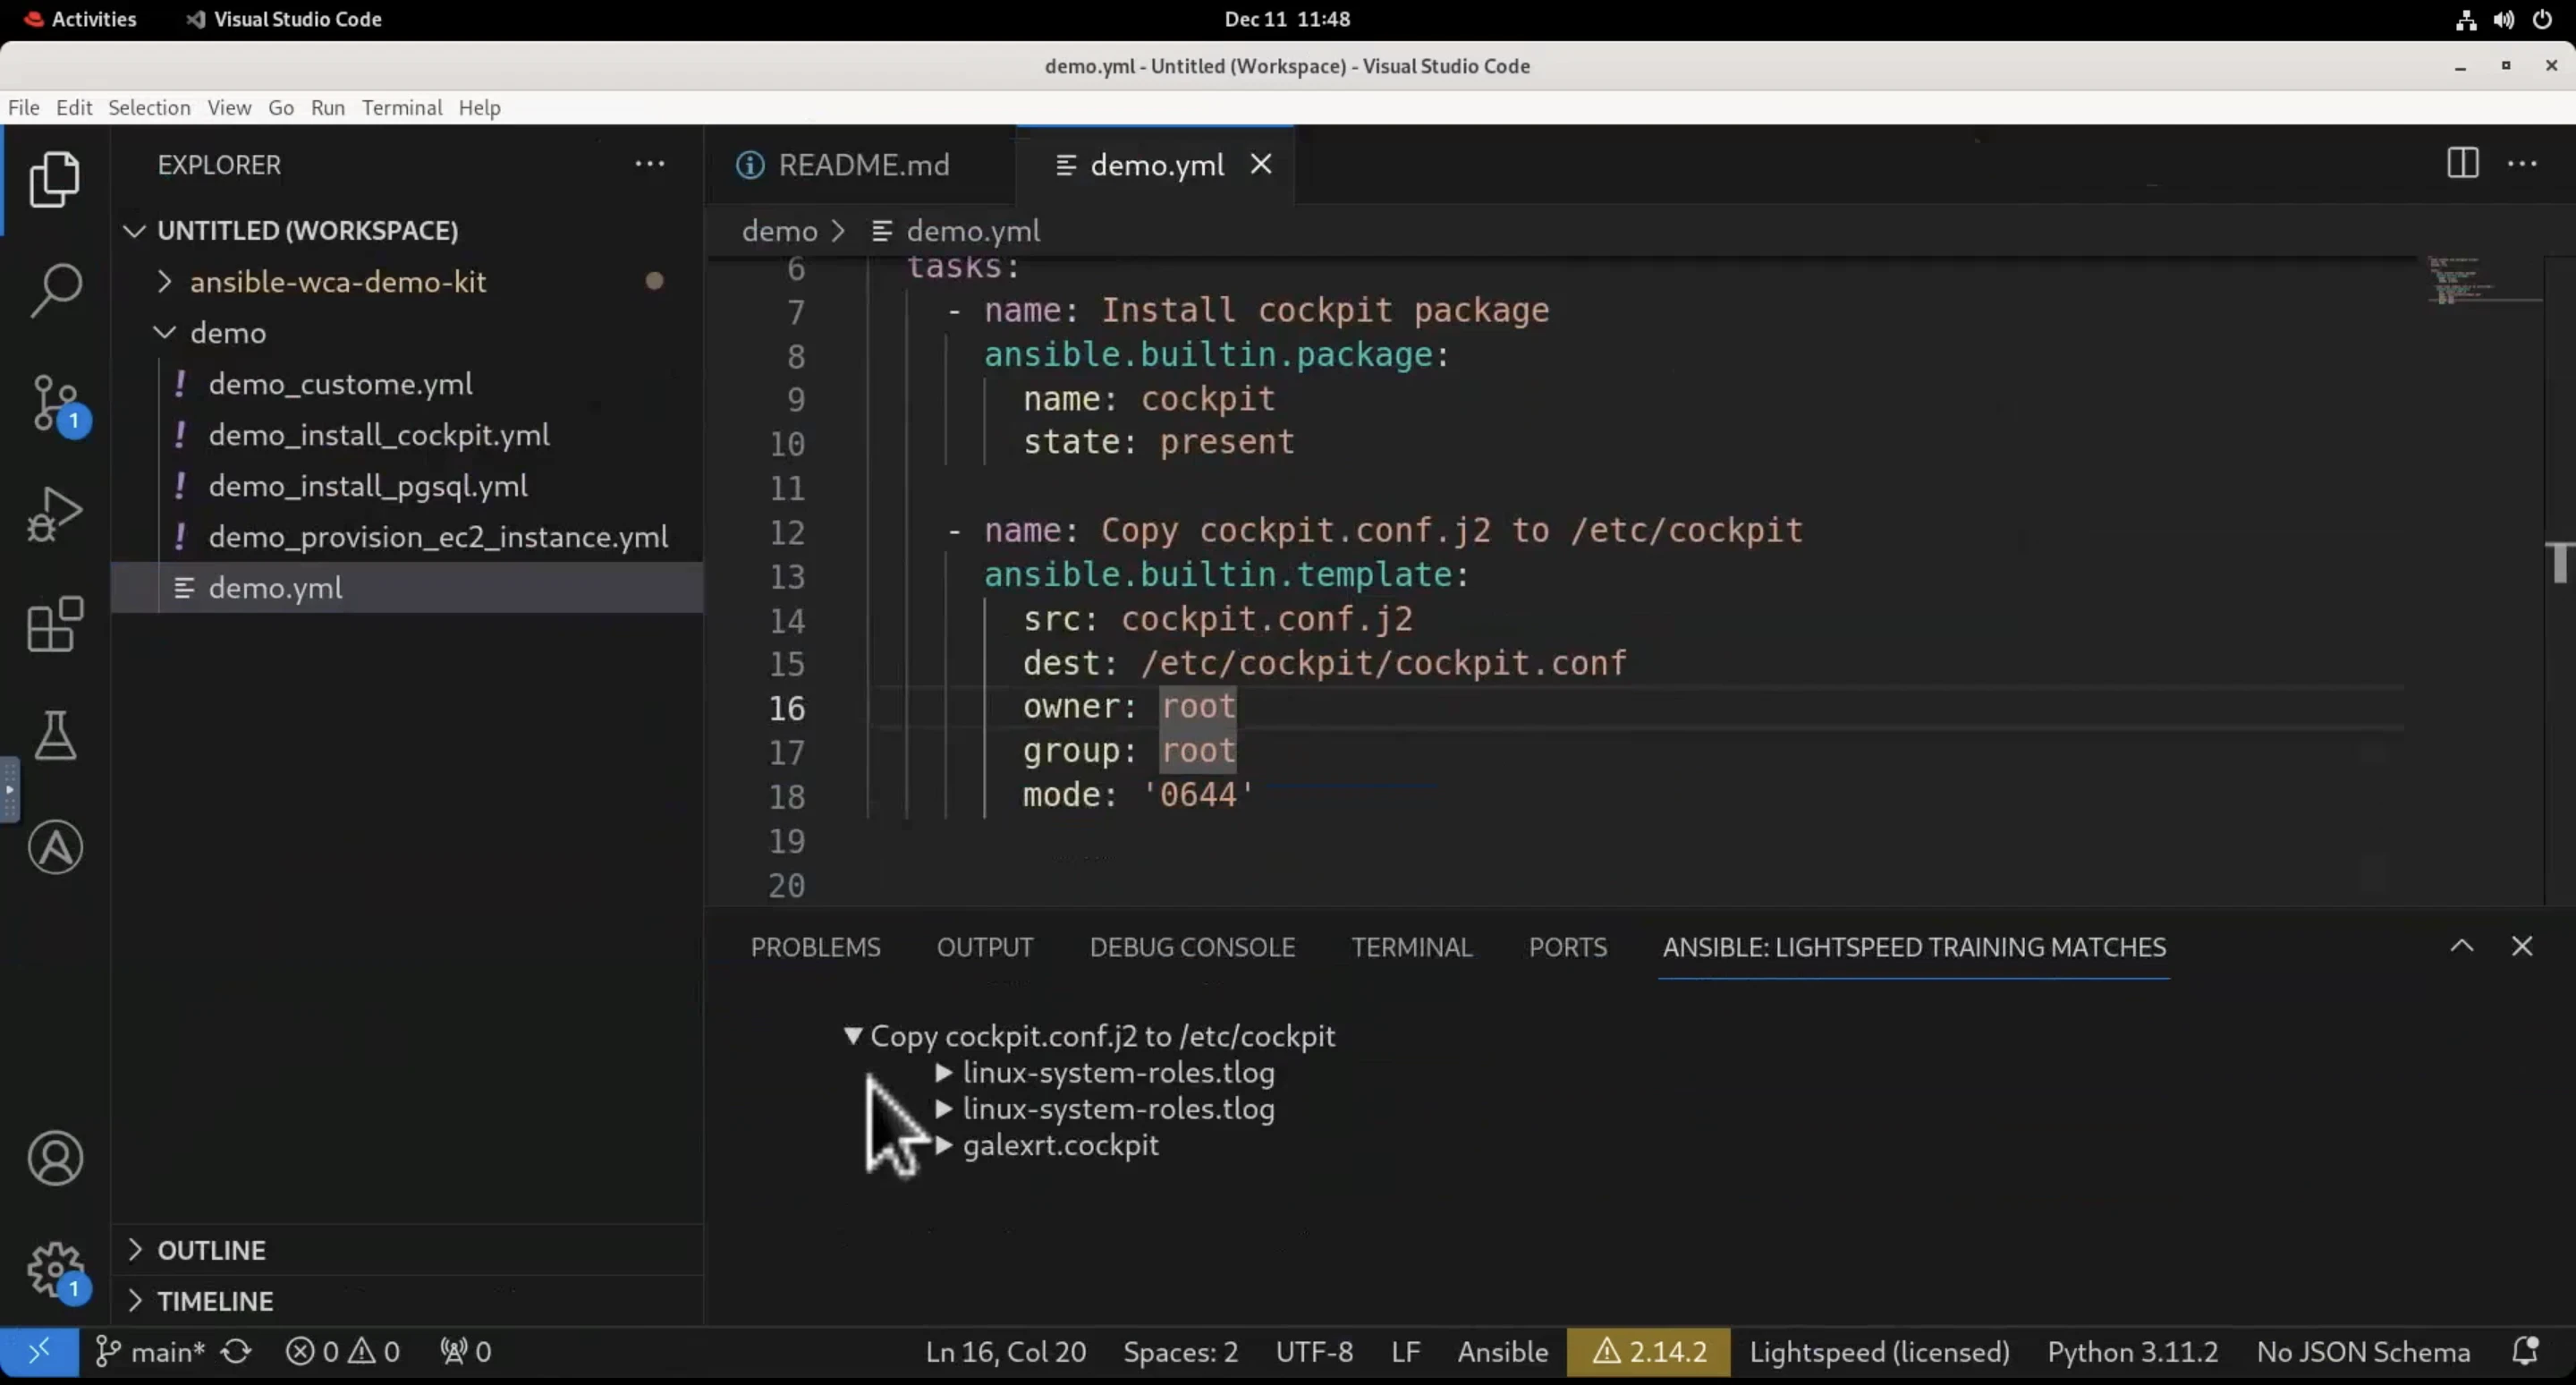Open the Explorer view in activity bar
Image resolution: width=2576 pixels, height=1385 pixels.
tap(55, 179)
